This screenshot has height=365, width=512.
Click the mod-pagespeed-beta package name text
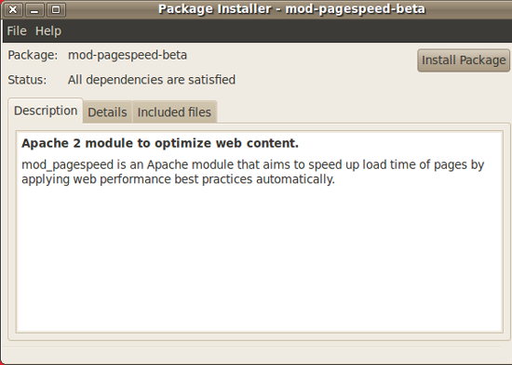(128, 55)
